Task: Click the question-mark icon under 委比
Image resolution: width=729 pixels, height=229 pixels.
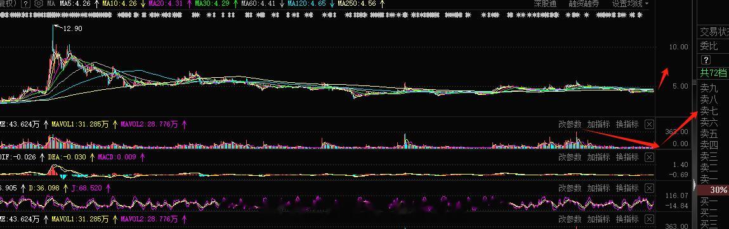Action: click(x=706, y=60)
